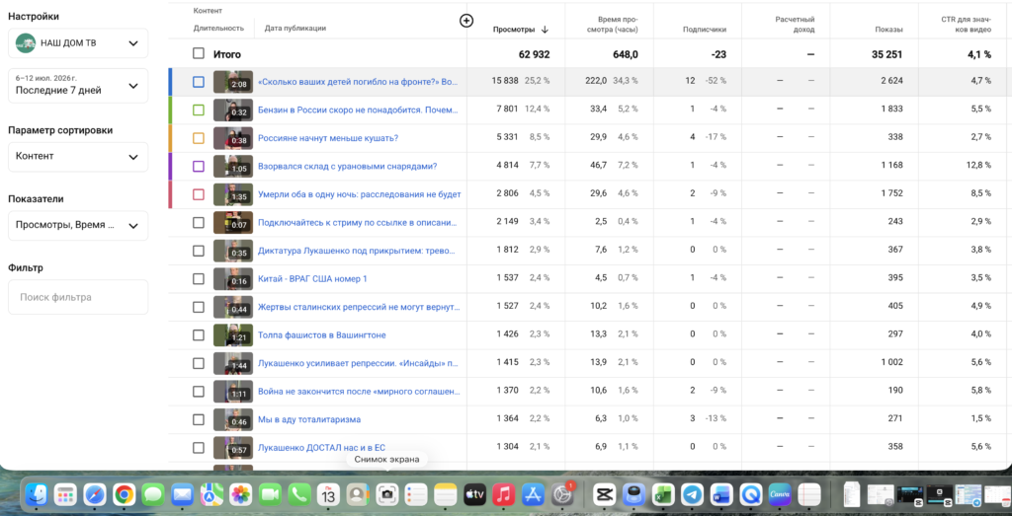Open the App Store from the dock

pyautogui.click(x=533, y=494)
